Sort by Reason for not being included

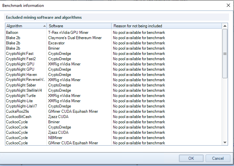pyautogui.click(x=167, y=26)
